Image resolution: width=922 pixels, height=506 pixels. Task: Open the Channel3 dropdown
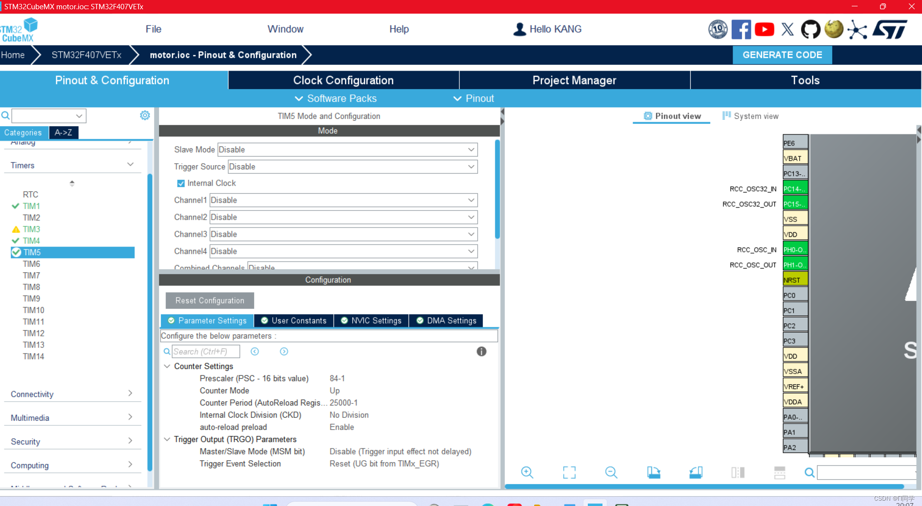coord(343,234)
